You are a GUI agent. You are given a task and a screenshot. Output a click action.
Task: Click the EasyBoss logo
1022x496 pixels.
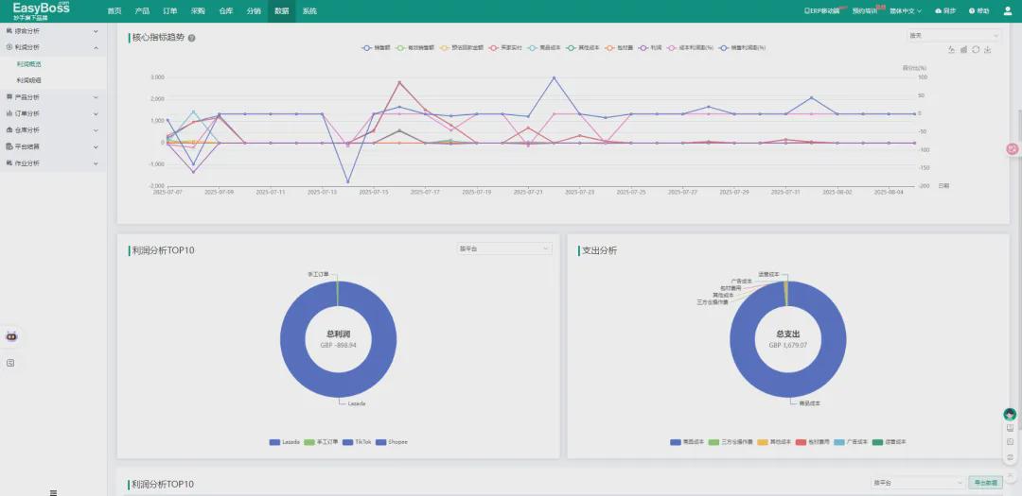[41, 10]
